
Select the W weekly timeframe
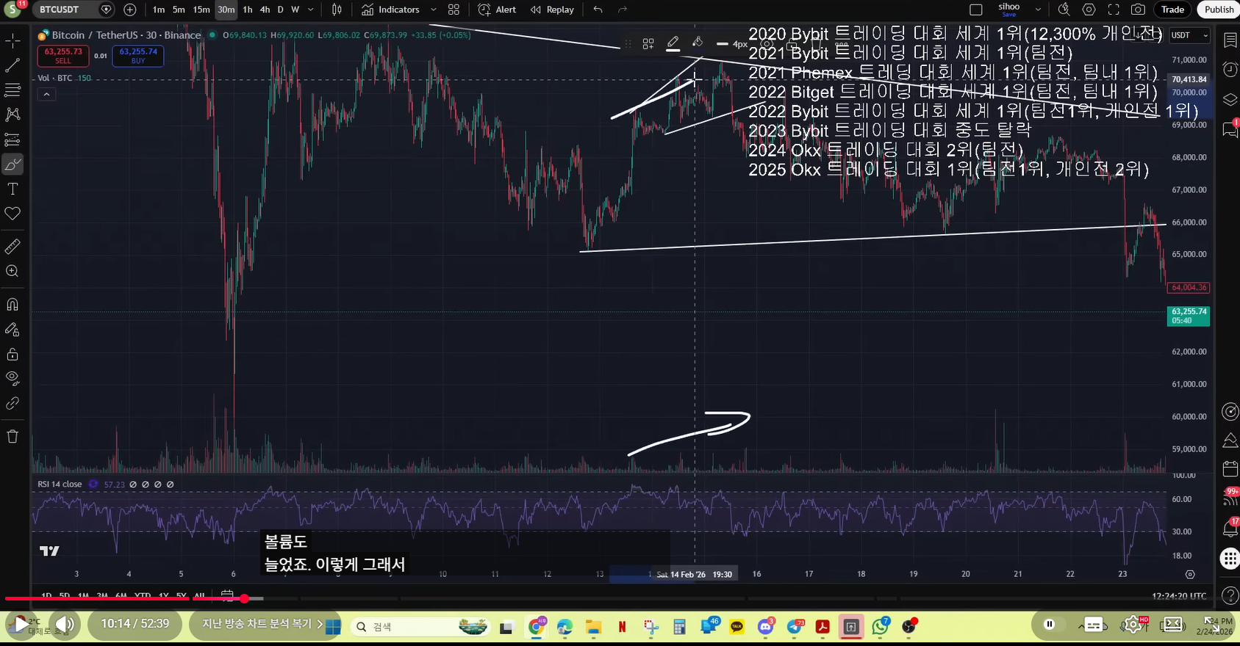pyautogui.click(x=295, y=10)
